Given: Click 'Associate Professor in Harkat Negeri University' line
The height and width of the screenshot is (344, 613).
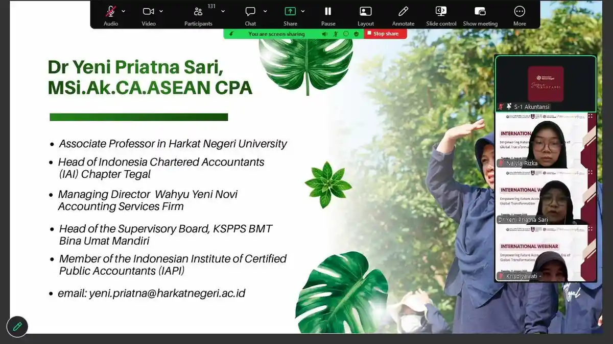Looking at the screenshot, I should [173, 144].
